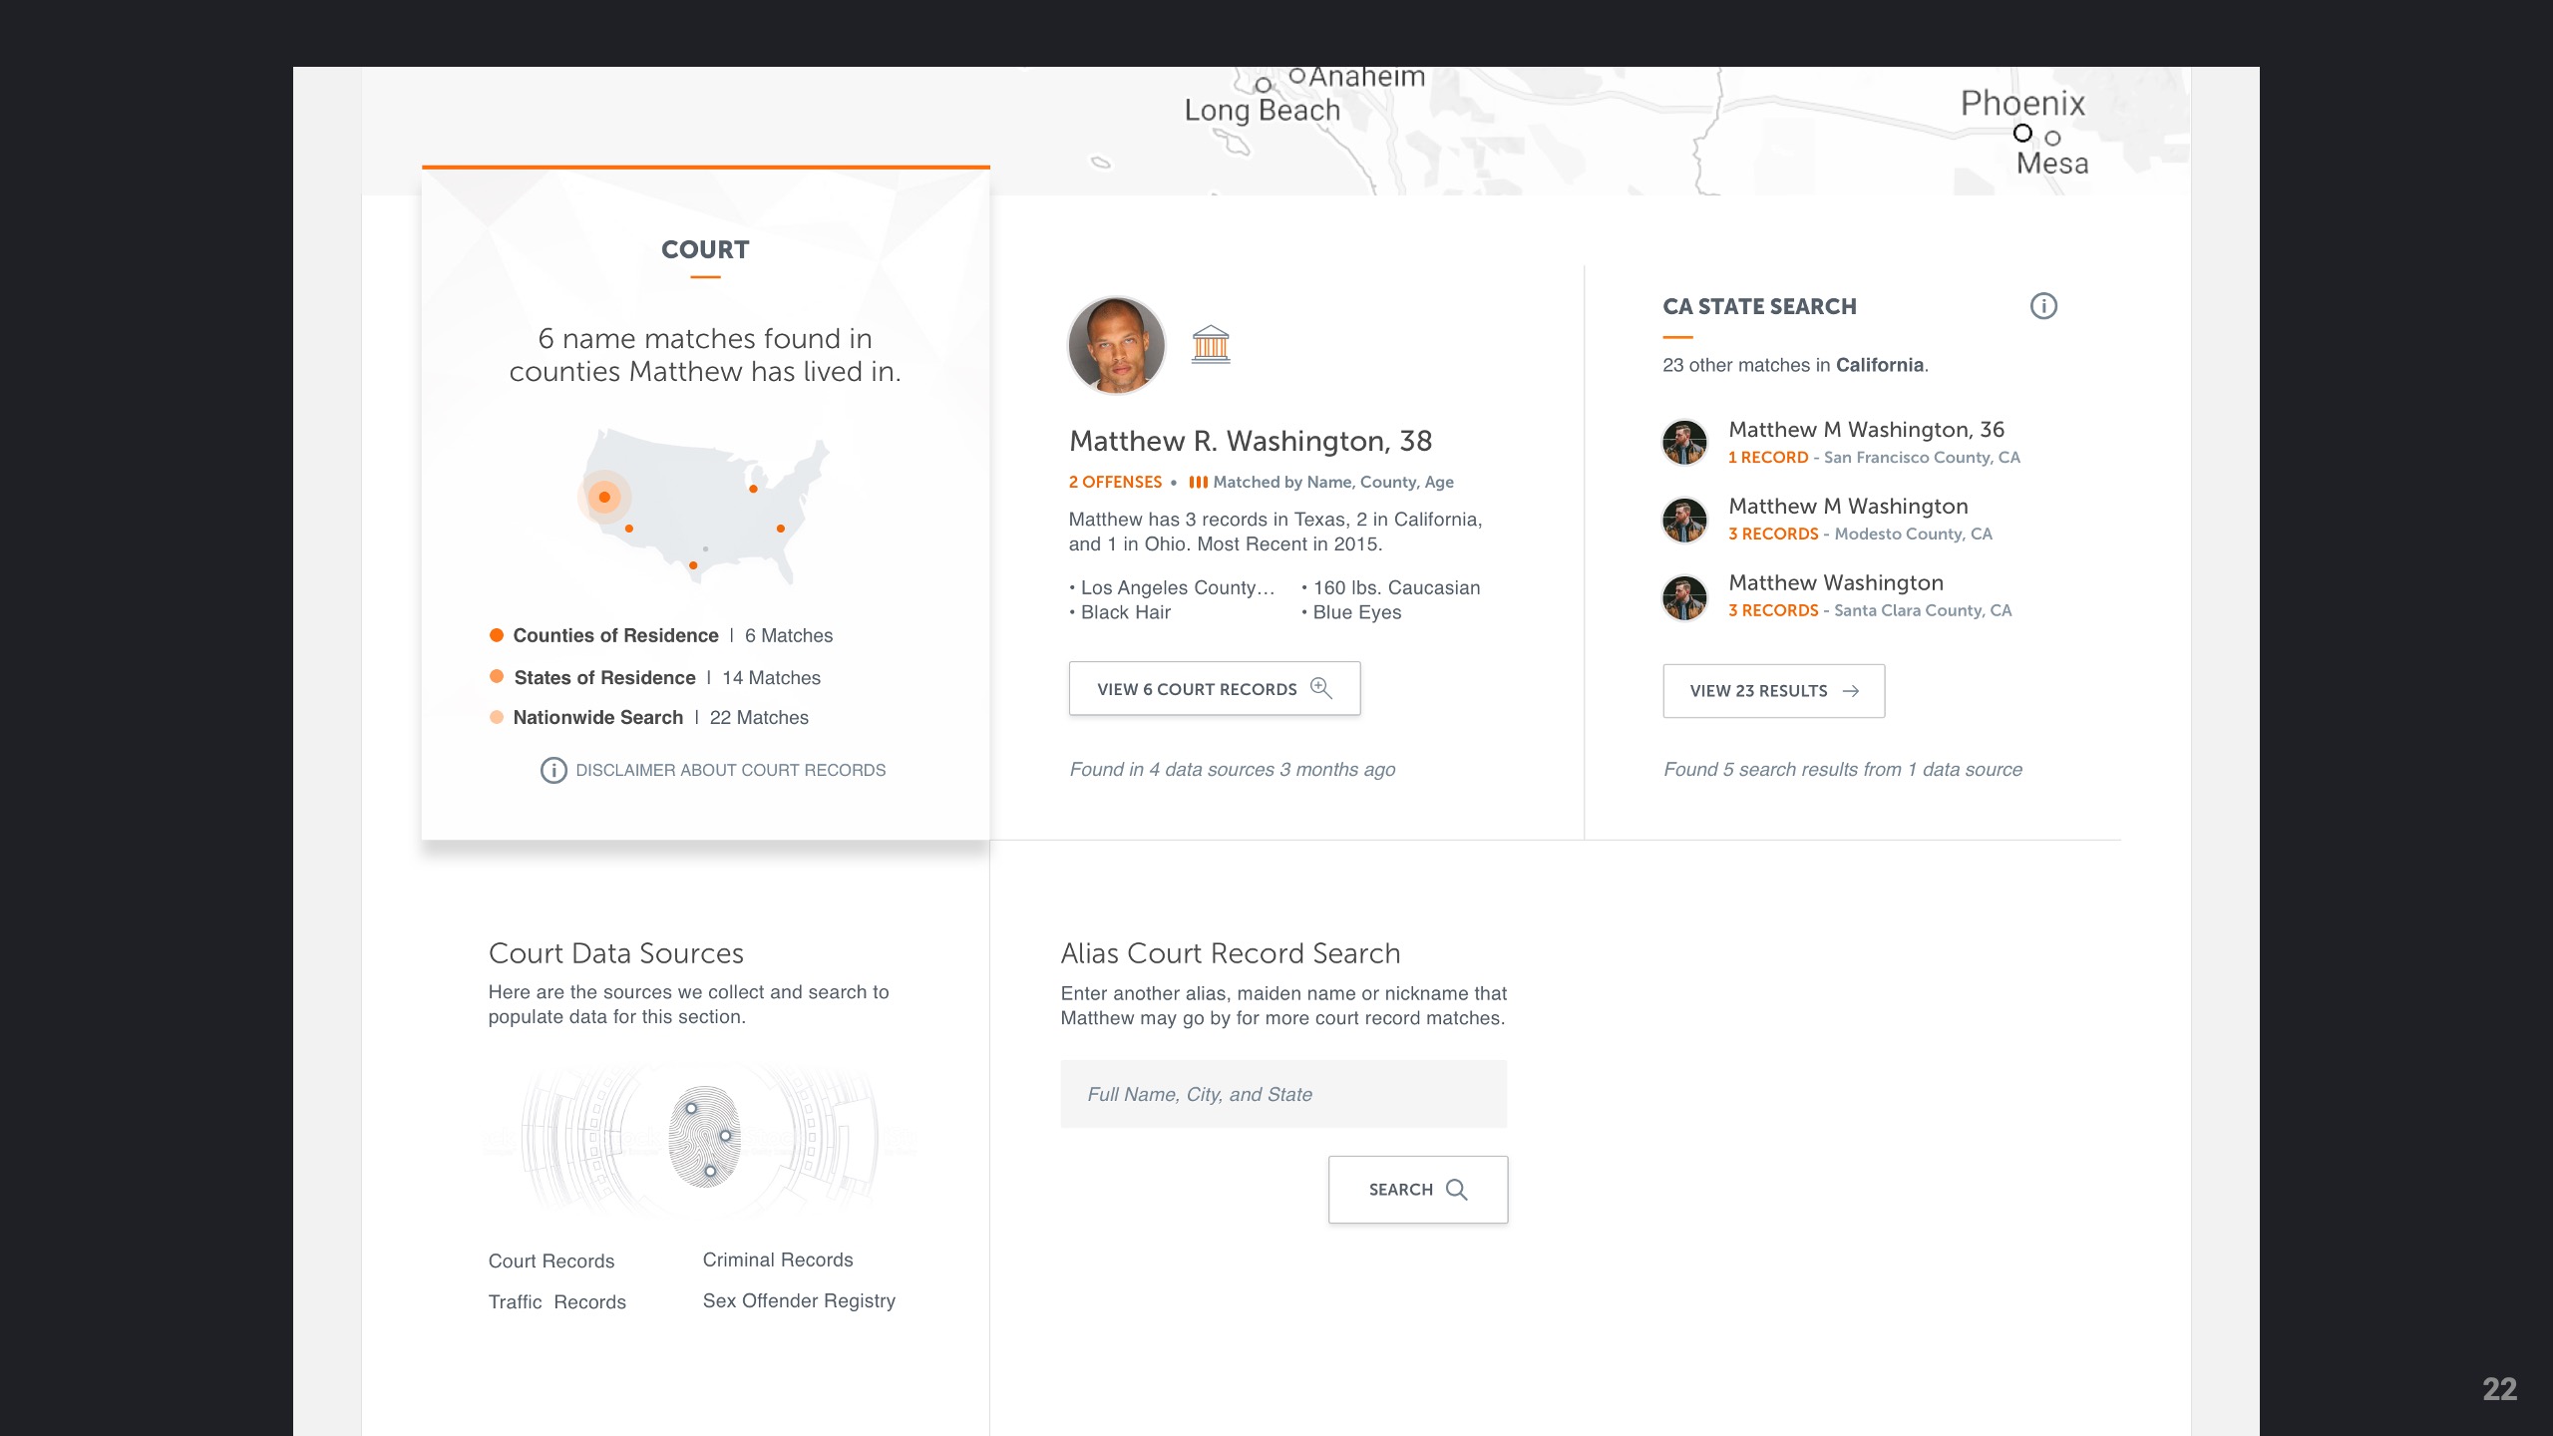Click the View 6 Court Records button
2553x1436 pixels.
[1214, 689]
